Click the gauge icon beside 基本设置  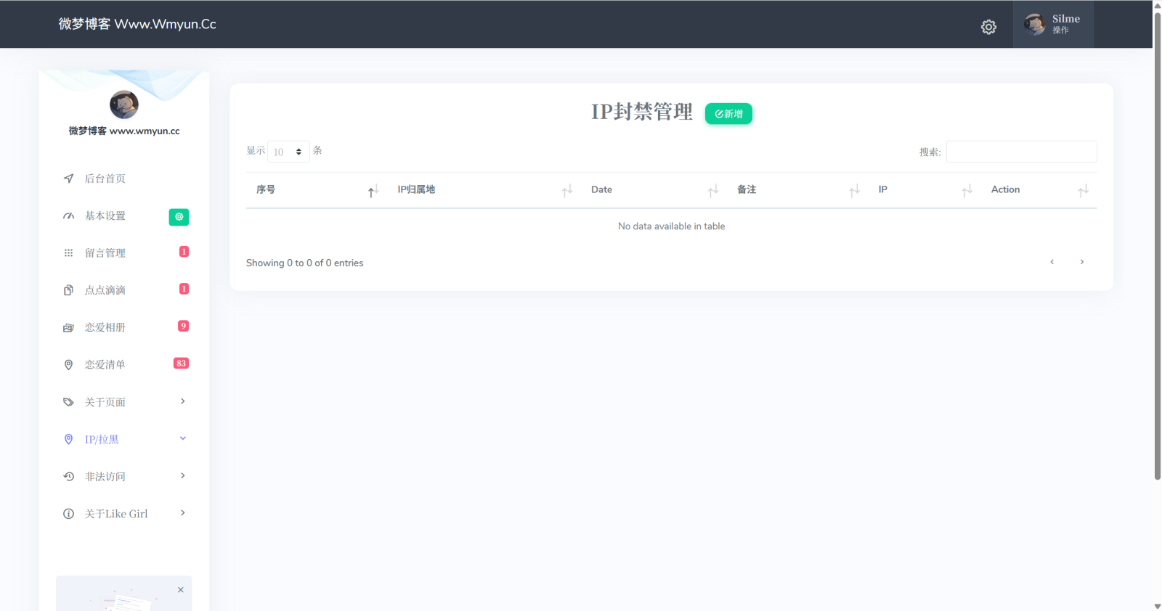(68, 216)
